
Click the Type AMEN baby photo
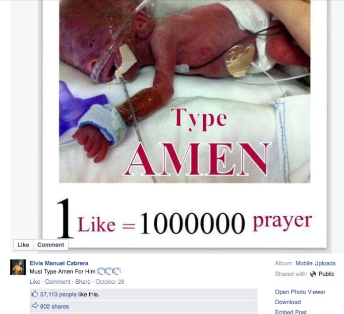[184, 91]
